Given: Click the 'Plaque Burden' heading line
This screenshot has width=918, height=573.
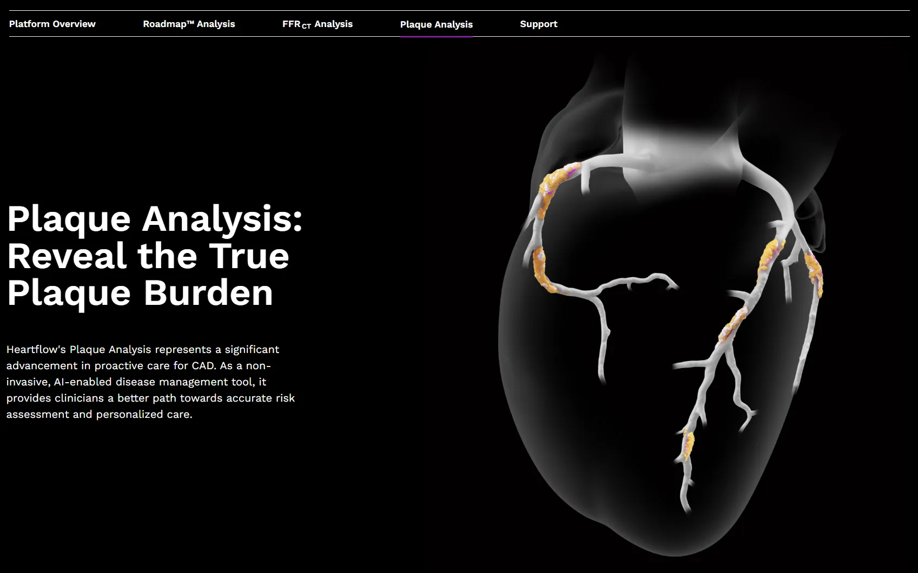Looking at the screenshot, I should point(140,292).
